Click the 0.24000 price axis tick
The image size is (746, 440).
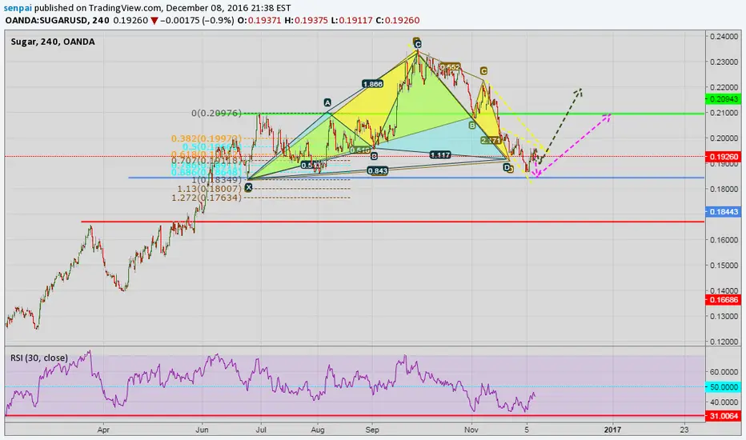click(x=724, y=37)
